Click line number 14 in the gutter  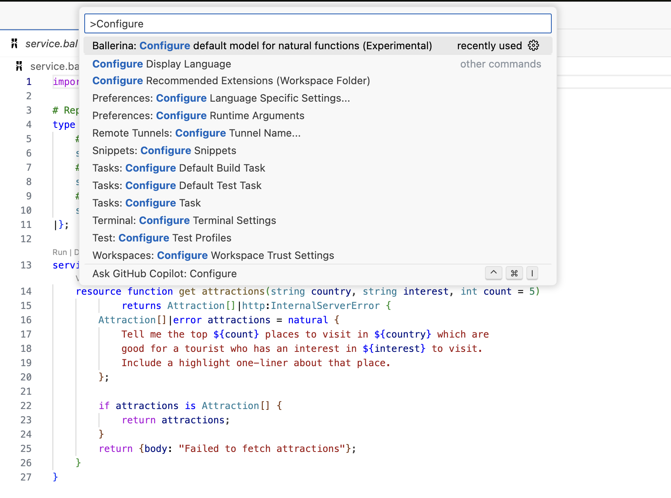[26, 291]
